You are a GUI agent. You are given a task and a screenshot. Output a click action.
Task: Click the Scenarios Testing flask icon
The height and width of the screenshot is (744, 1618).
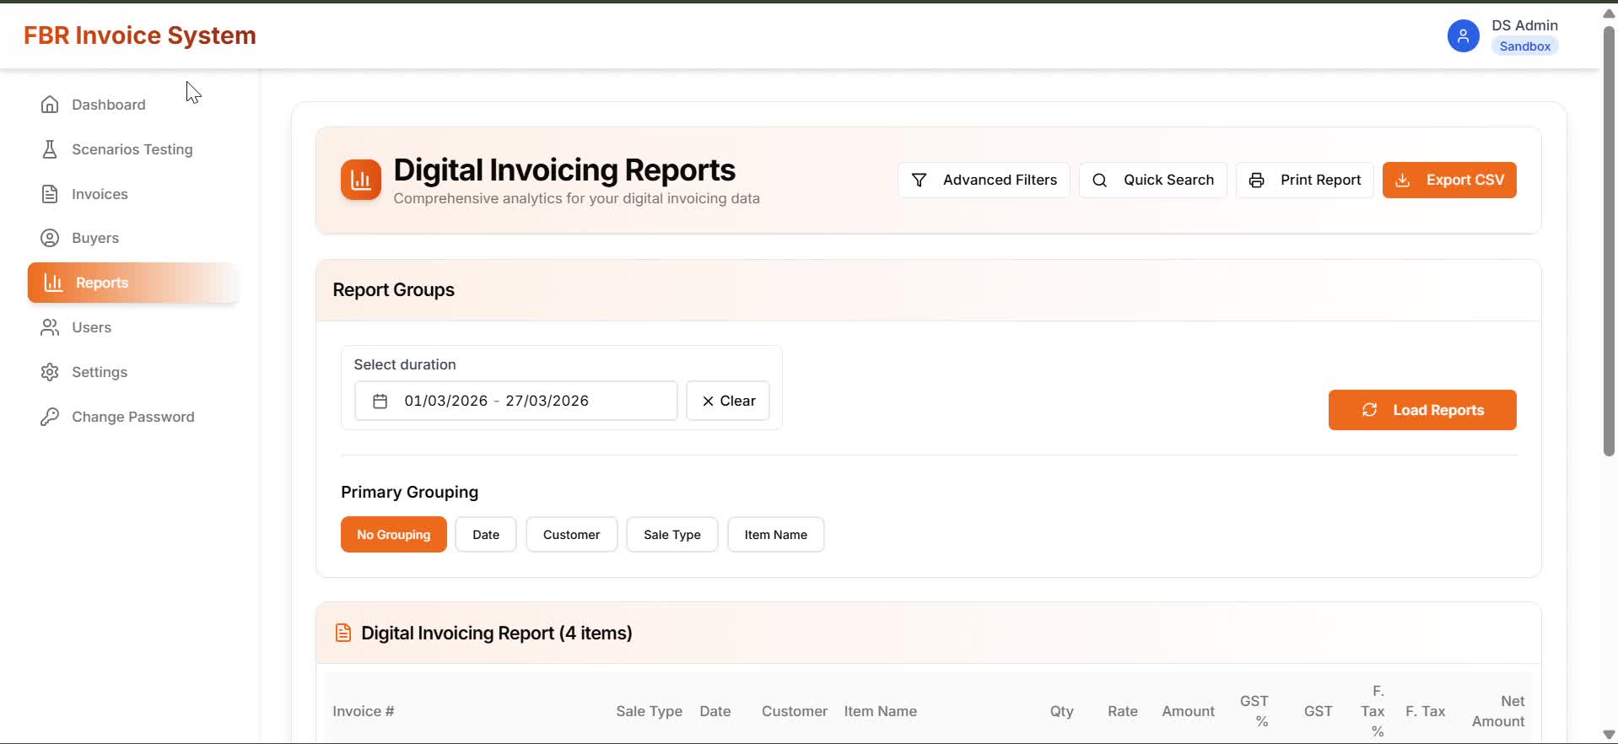pos(50,149)
